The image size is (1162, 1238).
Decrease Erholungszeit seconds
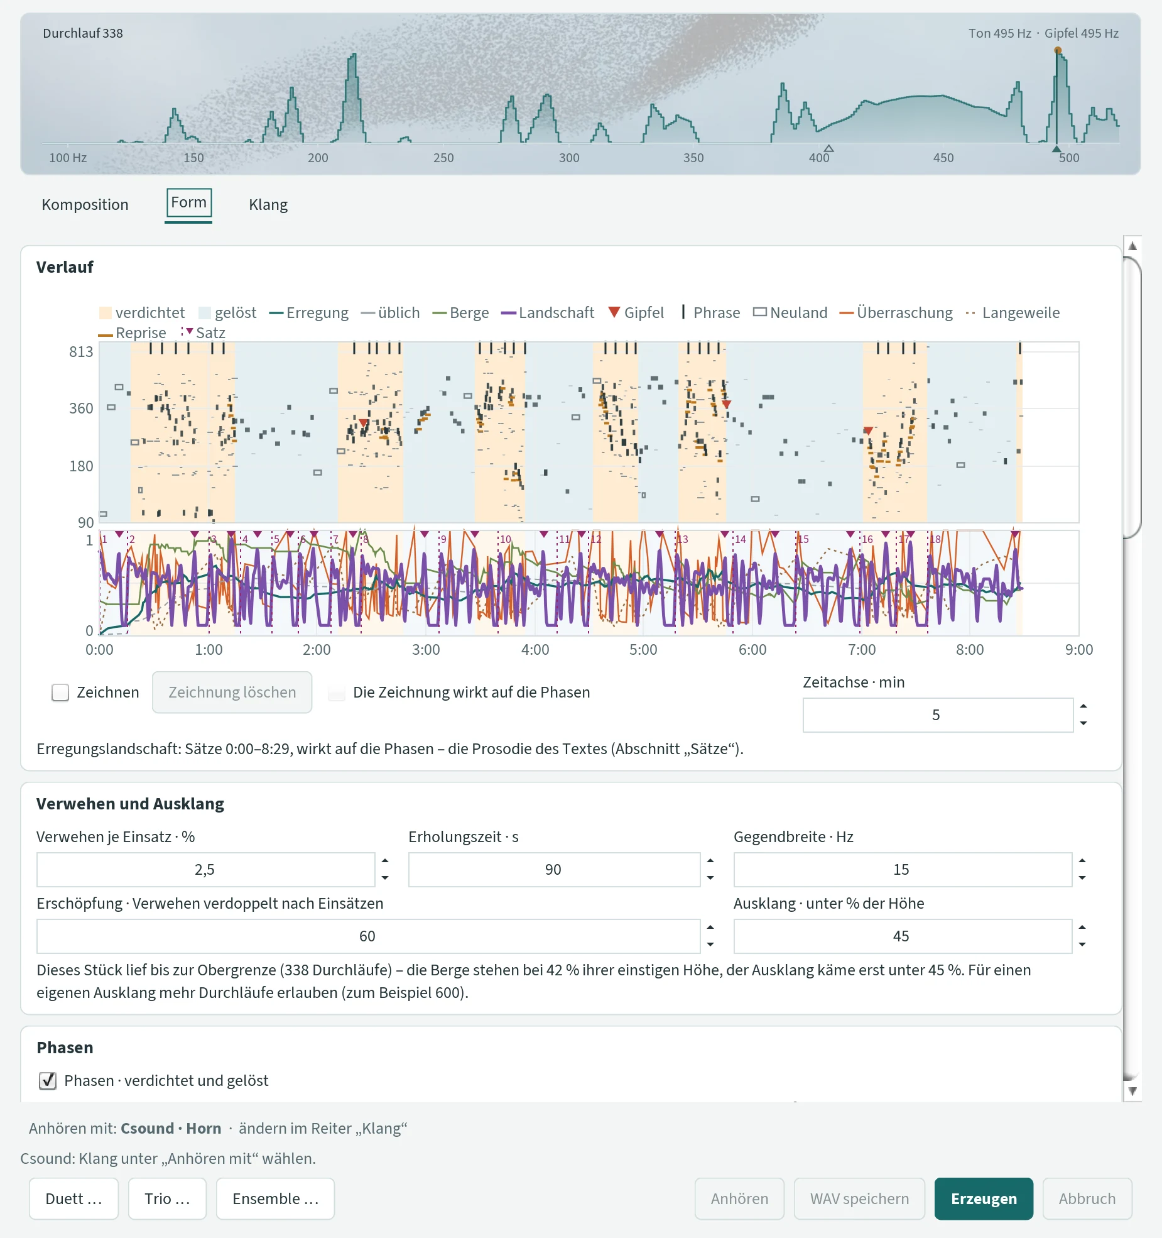click(x=710, y=878)
